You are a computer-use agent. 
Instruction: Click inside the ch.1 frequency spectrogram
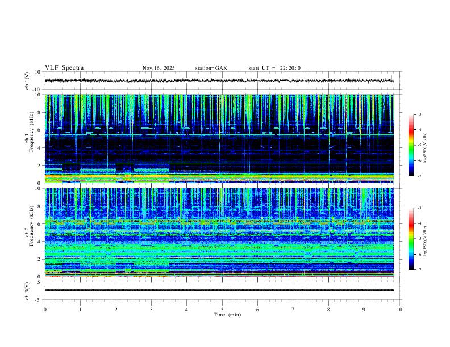pos(219,138)
